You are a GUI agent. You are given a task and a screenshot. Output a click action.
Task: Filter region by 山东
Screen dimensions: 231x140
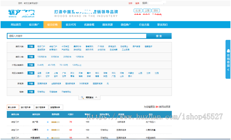click(122, 76)
